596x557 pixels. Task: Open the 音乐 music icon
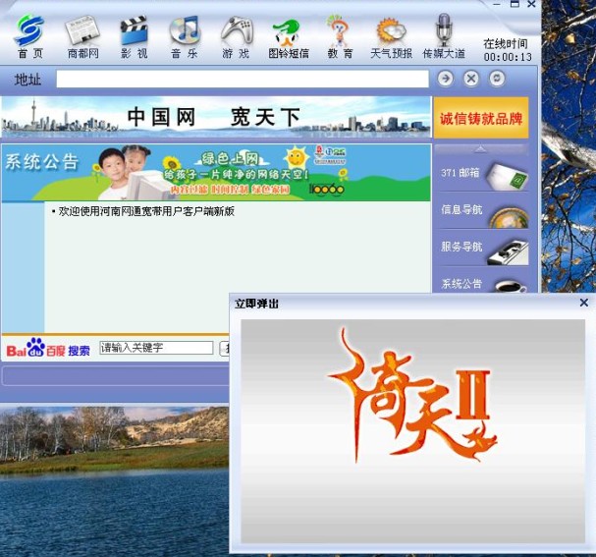[x=185, y=37]
